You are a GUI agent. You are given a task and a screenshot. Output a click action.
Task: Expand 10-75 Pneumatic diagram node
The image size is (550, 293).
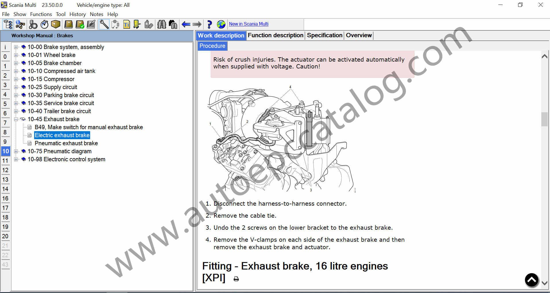pyautogui.click(x=16, y=151)
